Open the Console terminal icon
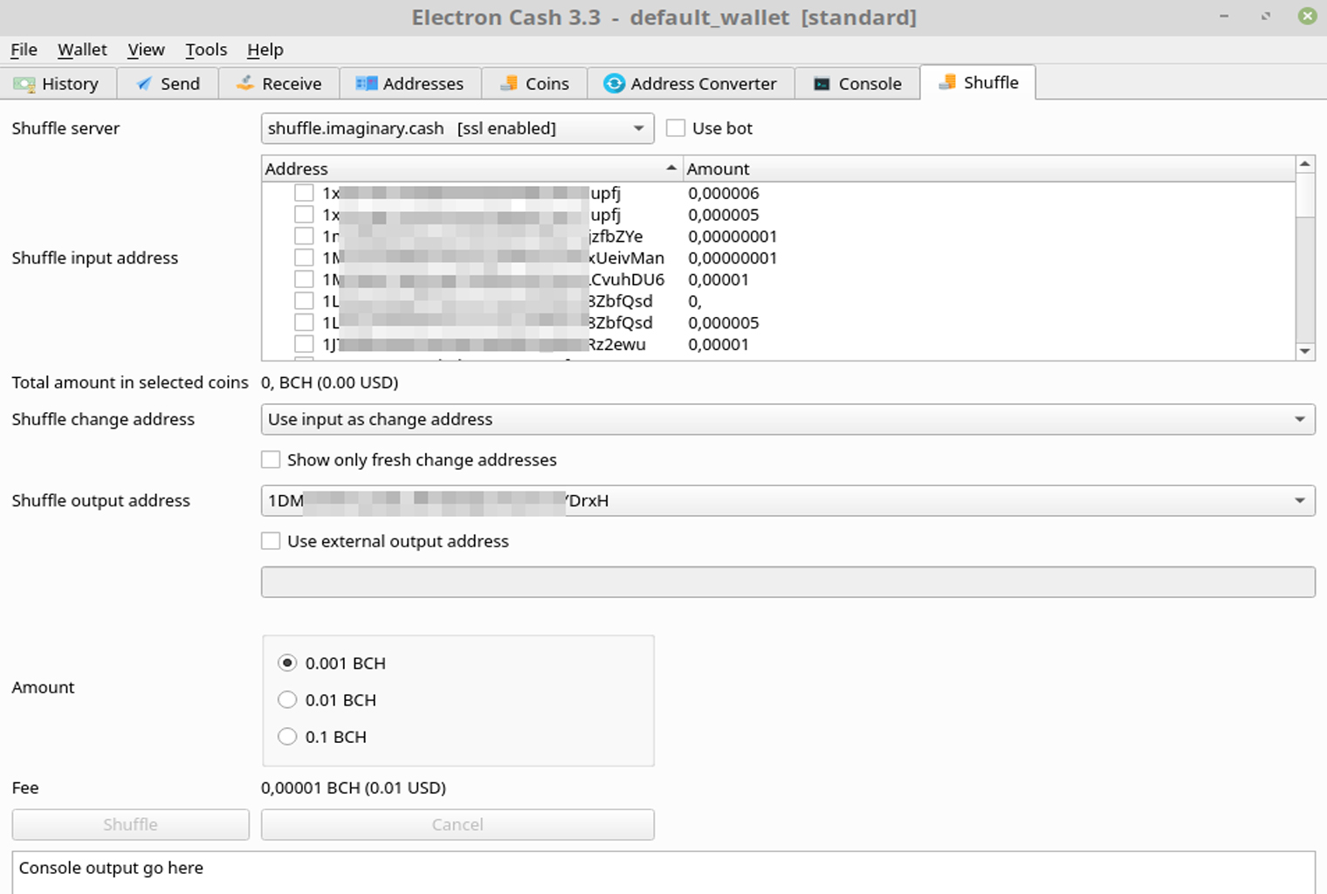1327x894 pixels. click(821, 83)
